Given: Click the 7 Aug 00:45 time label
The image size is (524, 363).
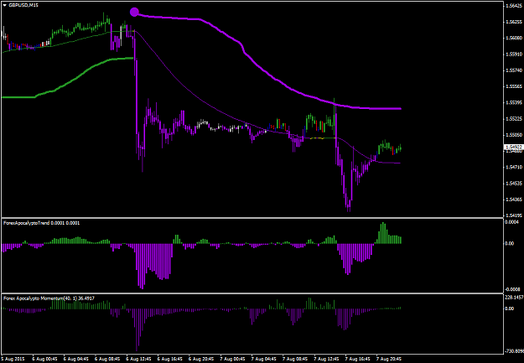Looking at the screenshot, I should (x=233, y=359).
